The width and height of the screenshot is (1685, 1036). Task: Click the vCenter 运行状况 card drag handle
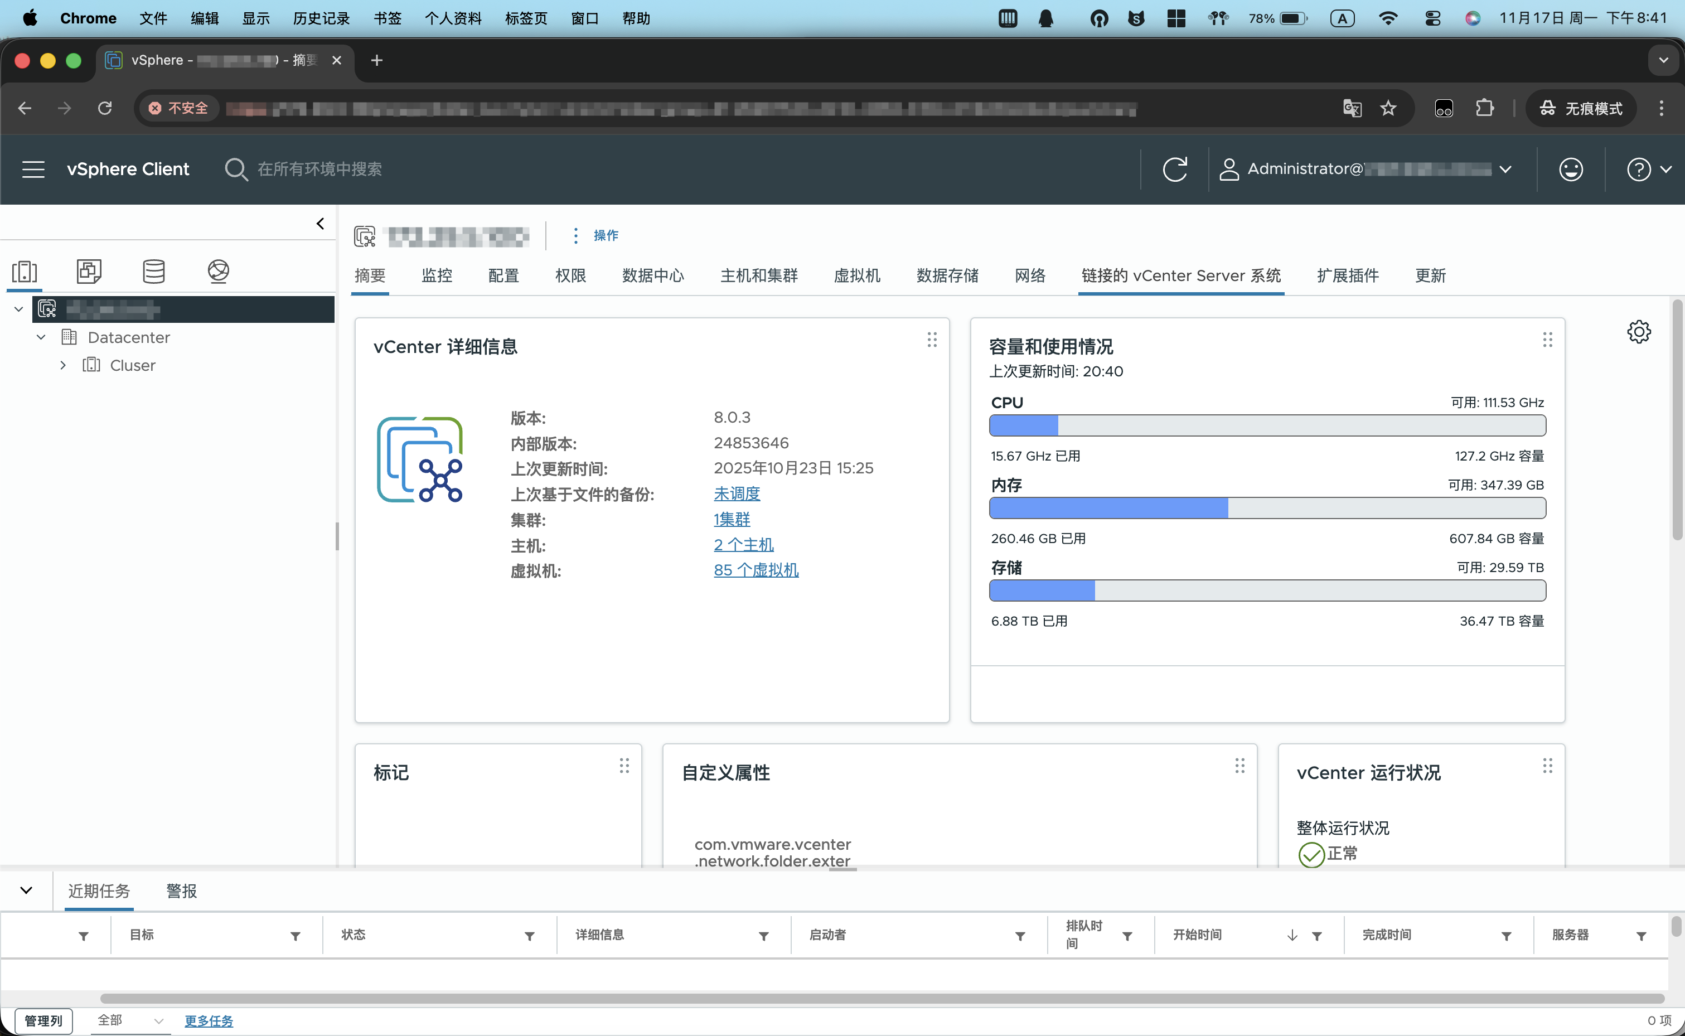click(1547, 766)
